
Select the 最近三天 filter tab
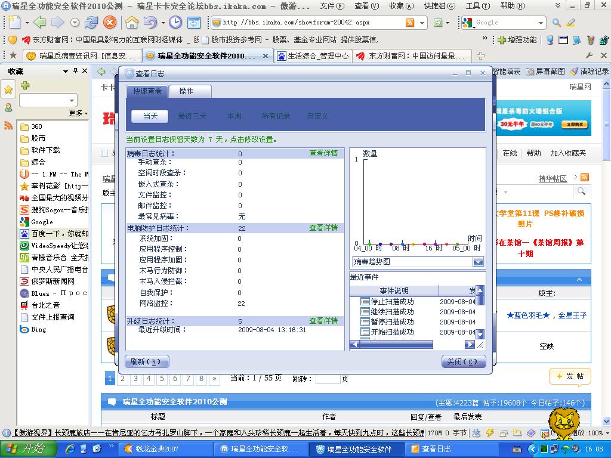(192, 116)
